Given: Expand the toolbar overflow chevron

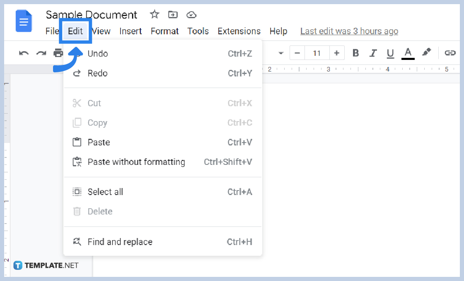Looking at the screenshot, I should 281,53.
